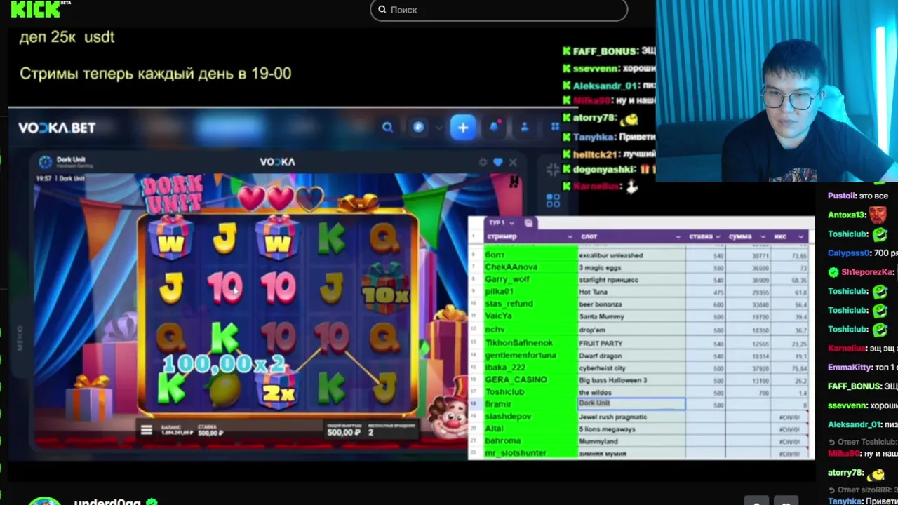Select the cell GERA_CASINO
Image resolution: width=898 pixels, height=505 pixels.
coord(530,379)
